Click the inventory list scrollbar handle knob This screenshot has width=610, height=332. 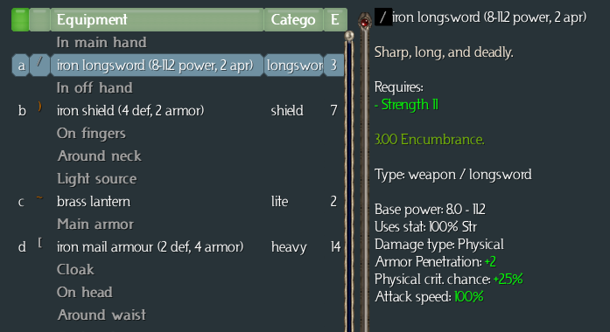349,36
